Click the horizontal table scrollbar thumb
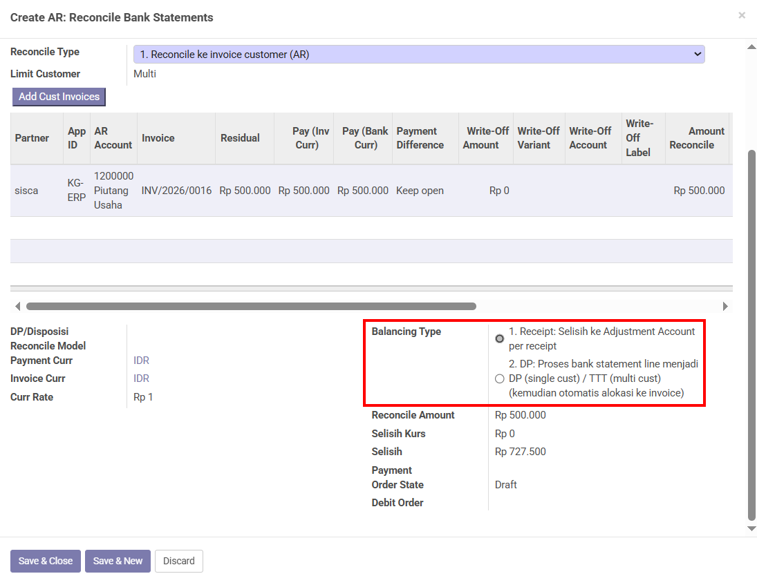The width and height of the screenshot is (757, 585). [250, 306]
